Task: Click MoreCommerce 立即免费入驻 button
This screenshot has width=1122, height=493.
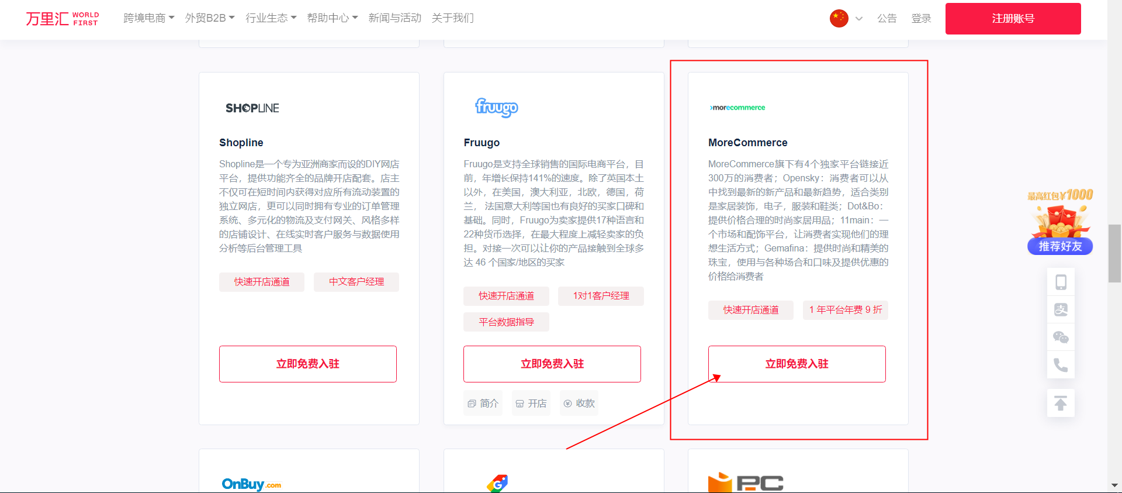Action: pyautogui.click(x=797, y=364)
